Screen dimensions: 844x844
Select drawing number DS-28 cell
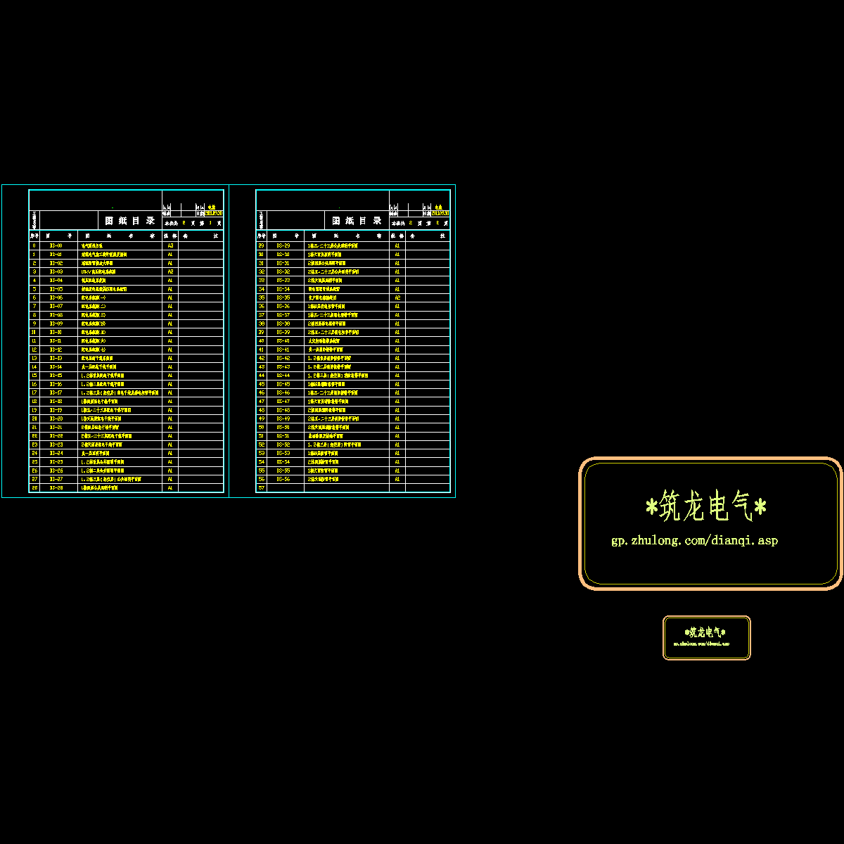(x=56, y=487)
